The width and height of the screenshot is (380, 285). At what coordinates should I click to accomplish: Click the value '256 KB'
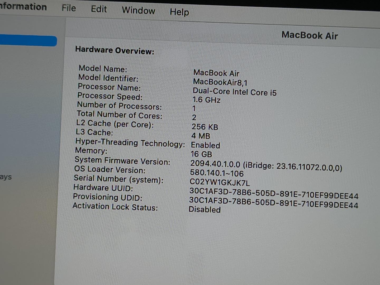[x=205, y=127]
